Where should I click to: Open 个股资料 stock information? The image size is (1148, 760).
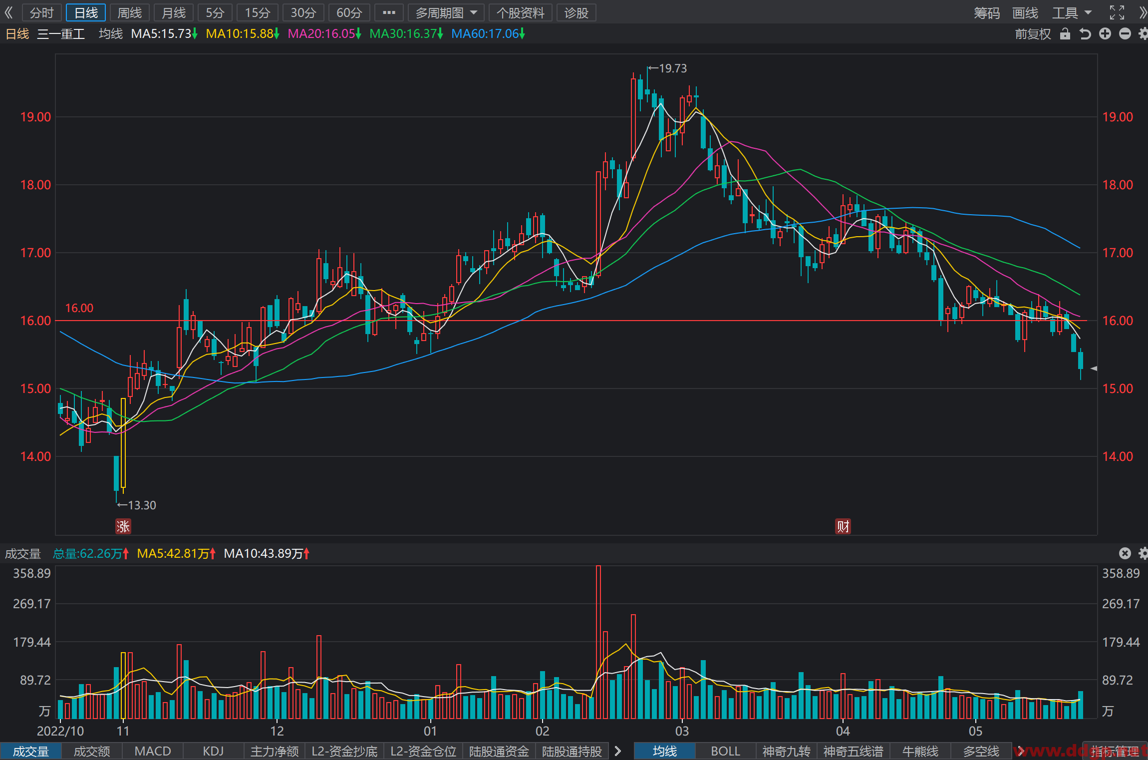point(520,12)
